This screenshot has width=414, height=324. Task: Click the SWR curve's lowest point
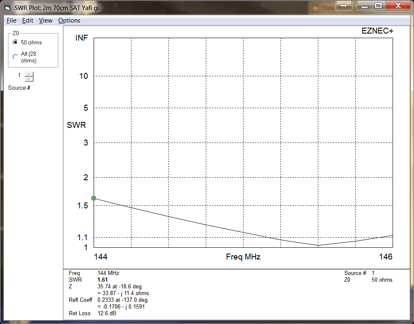(x=318, y=245)
